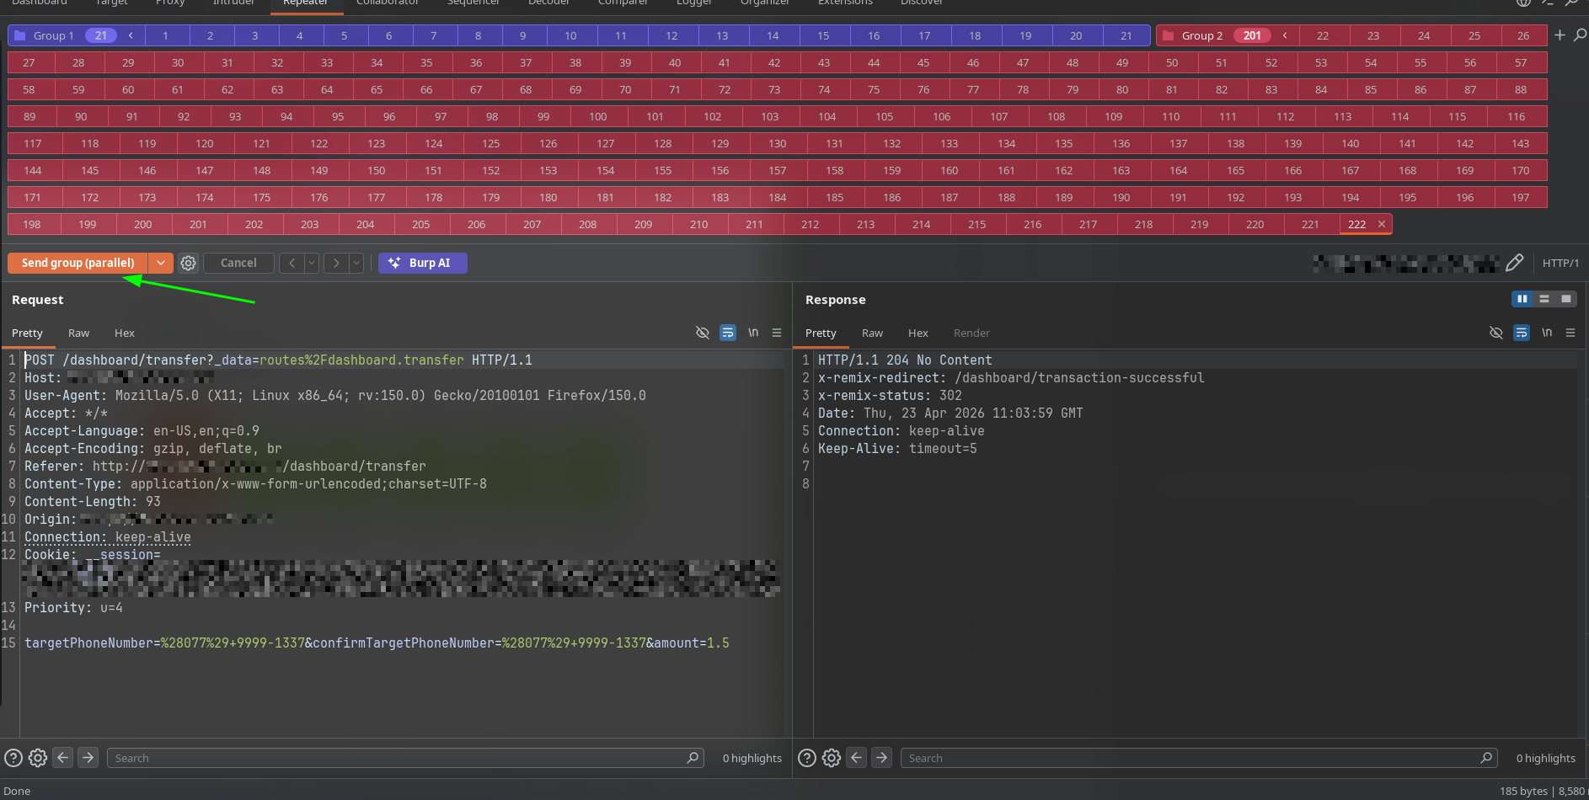Click Send group (parallel) button
Screen dimensions: 1589x800
click(78, 263)
